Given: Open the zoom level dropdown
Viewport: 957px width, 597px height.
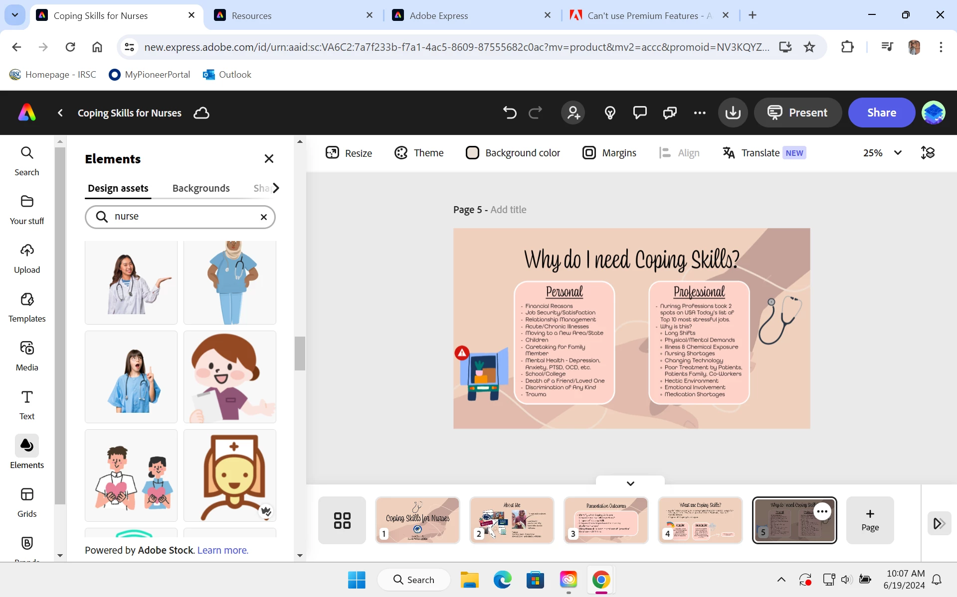Looking at the screenshot, I should (882, 153).
